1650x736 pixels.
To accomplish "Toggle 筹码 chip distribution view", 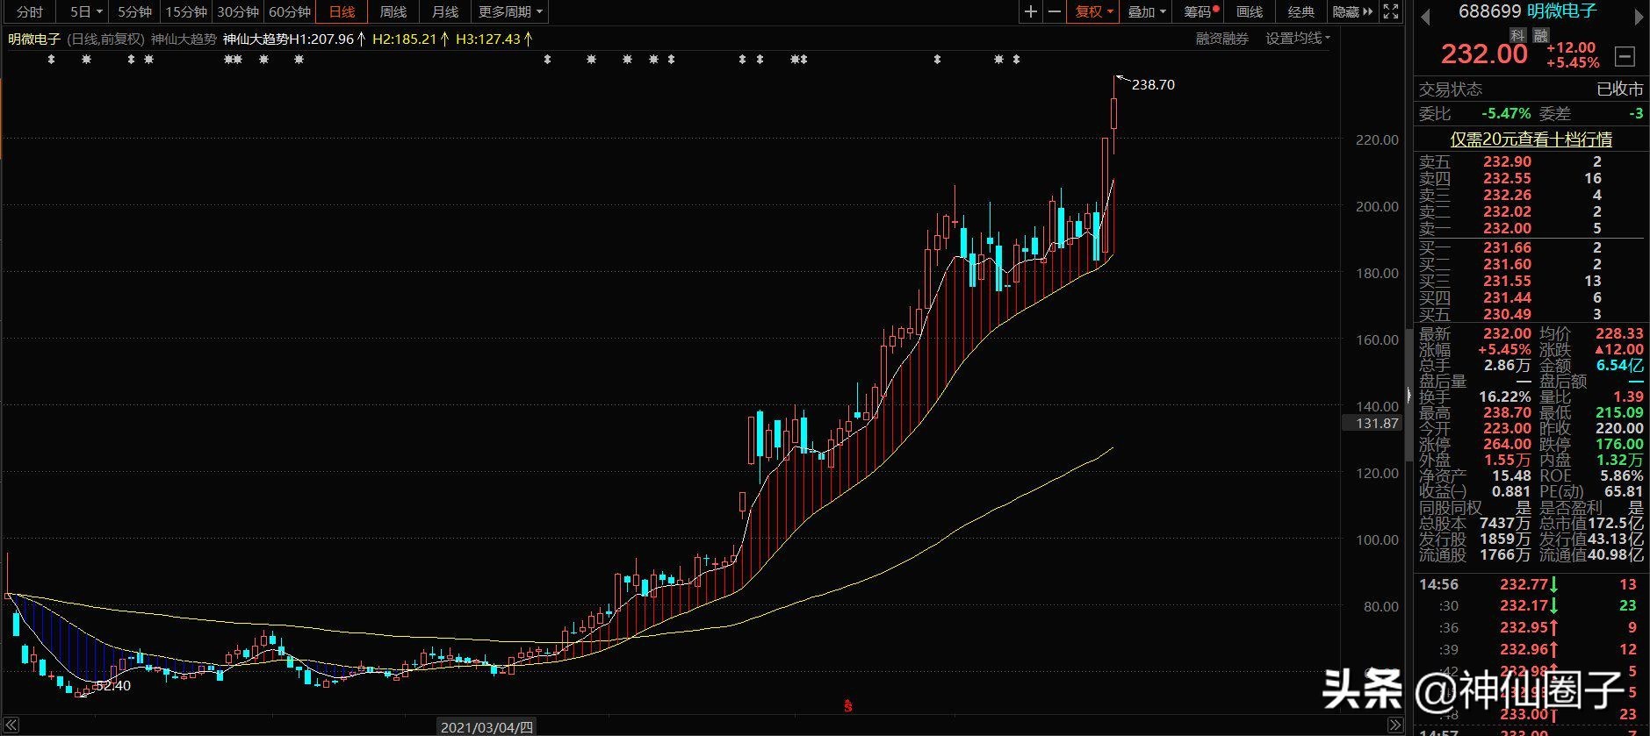I will [1201, 11].
